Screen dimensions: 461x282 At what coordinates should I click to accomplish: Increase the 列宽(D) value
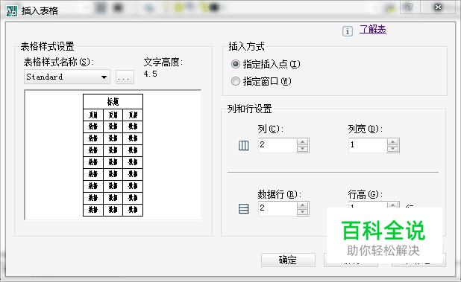click(x=393, y=142)
